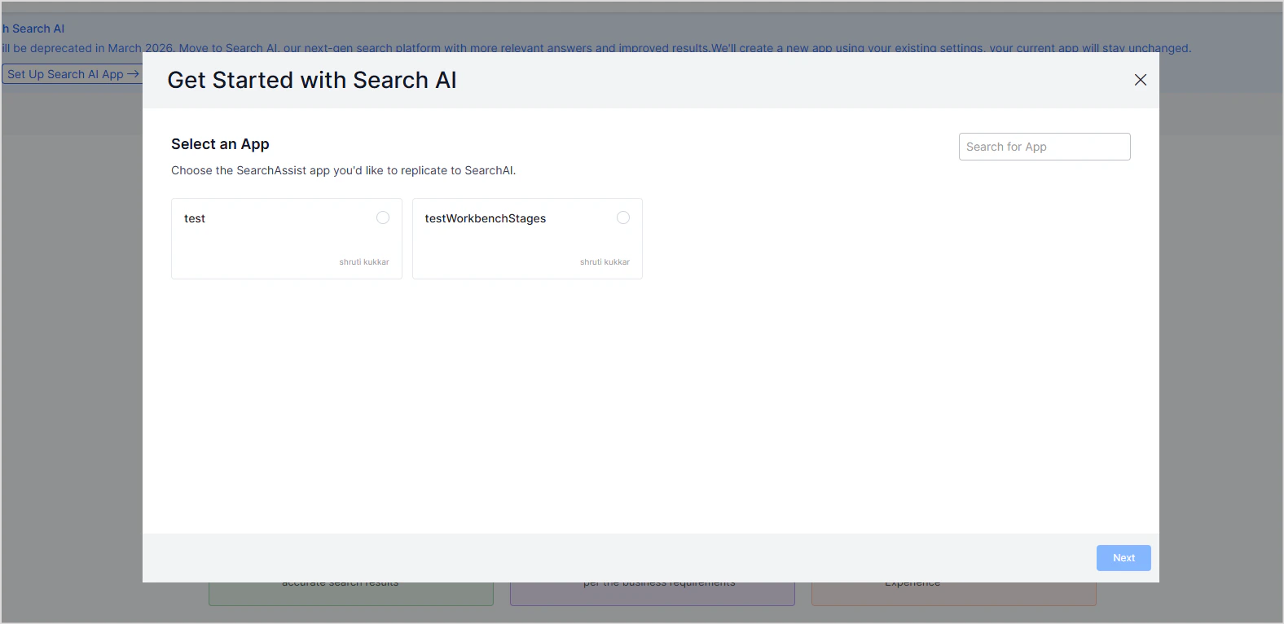Click Set Up Search AI App link
Image resolution: width=1284 pixels, height=624 pixels.
point(72,74)
